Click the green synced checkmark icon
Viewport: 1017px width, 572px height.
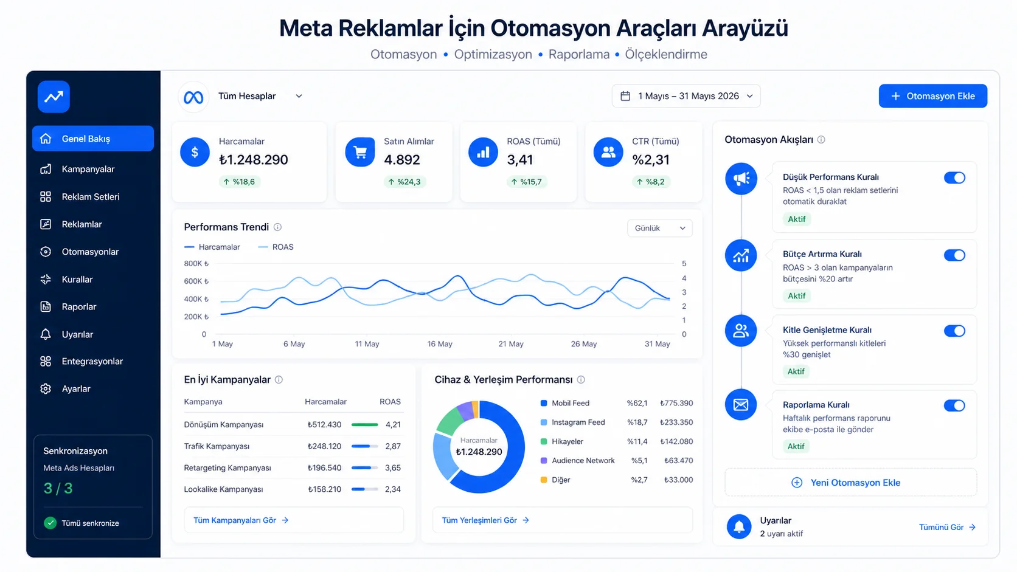click(x=50, y=523)
